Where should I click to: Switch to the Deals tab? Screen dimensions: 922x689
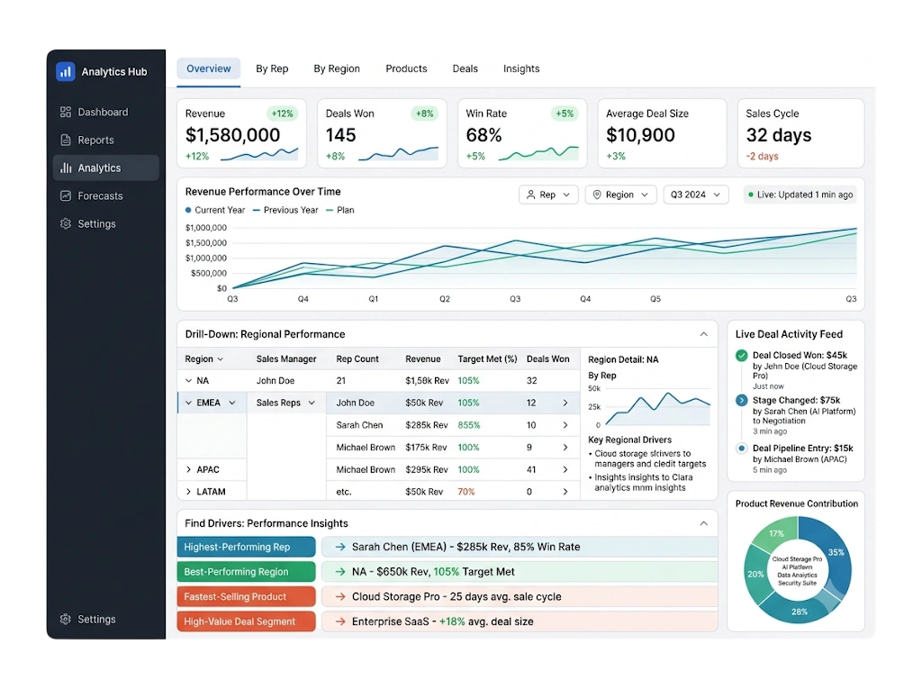click(466, 68)
